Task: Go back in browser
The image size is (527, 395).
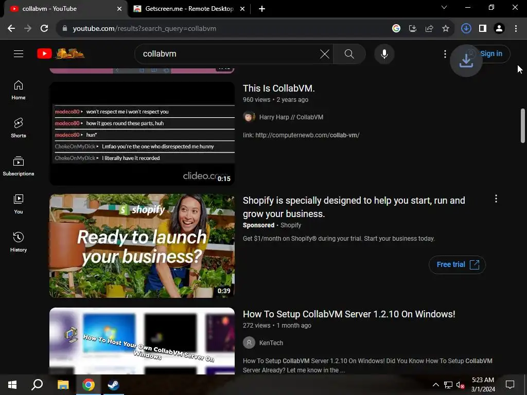Action: click(x=11, y=29)
